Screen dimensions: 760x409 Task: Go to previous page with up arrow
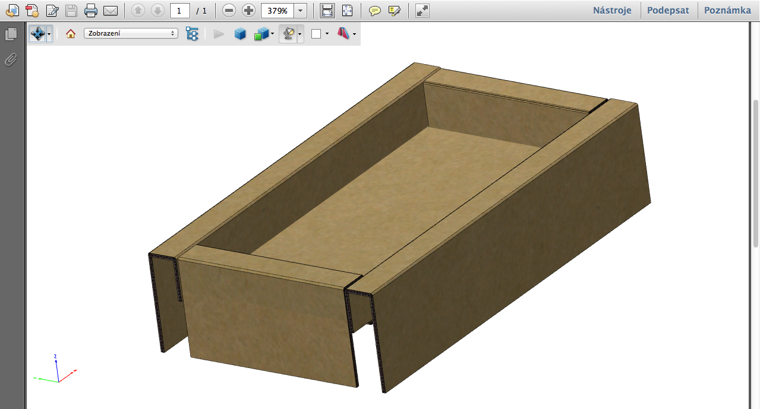tap(138, 10)
